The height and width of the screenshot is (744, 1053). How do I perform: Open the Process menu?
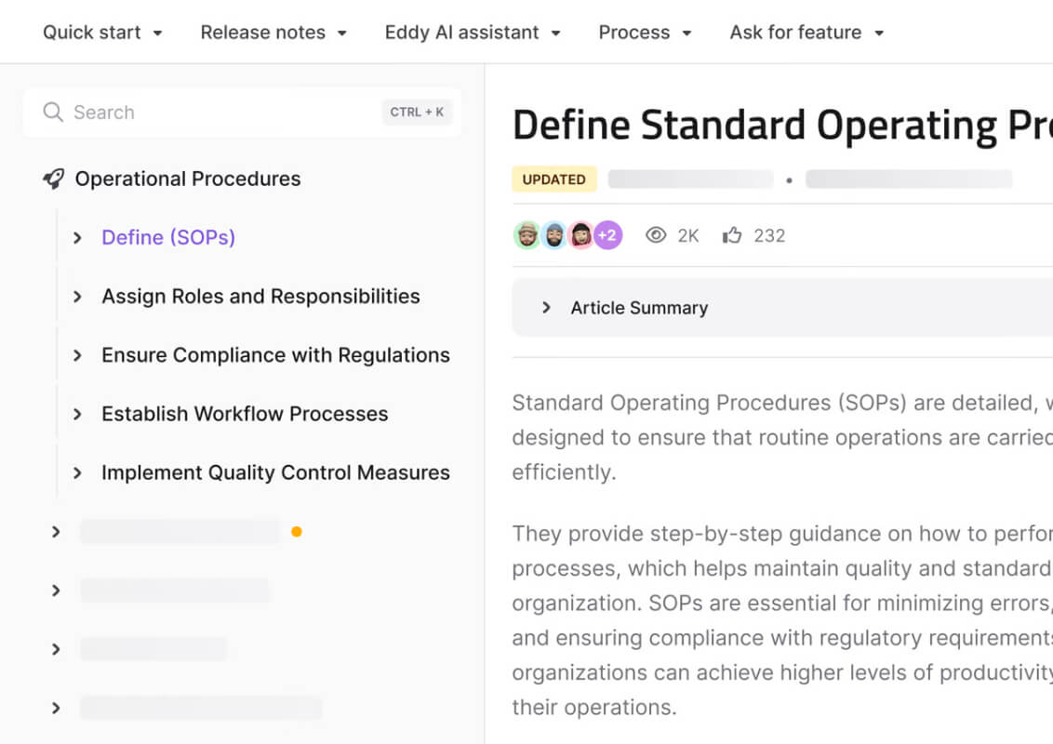click(x=645, y=33)
